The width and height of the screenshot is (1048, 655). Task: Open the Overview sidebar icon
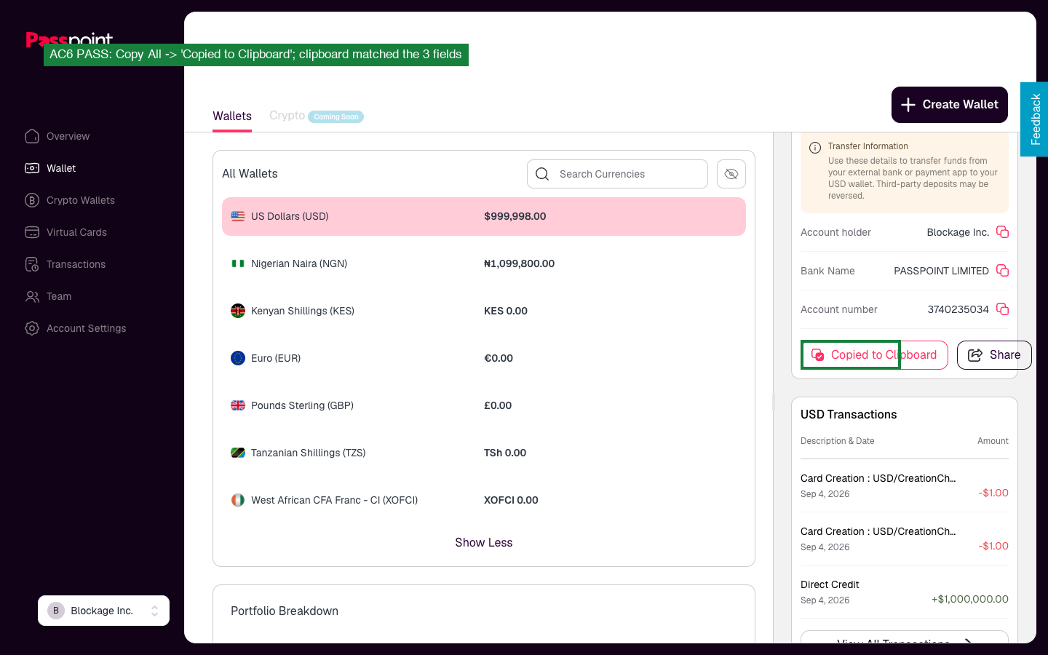click(32, 136)
